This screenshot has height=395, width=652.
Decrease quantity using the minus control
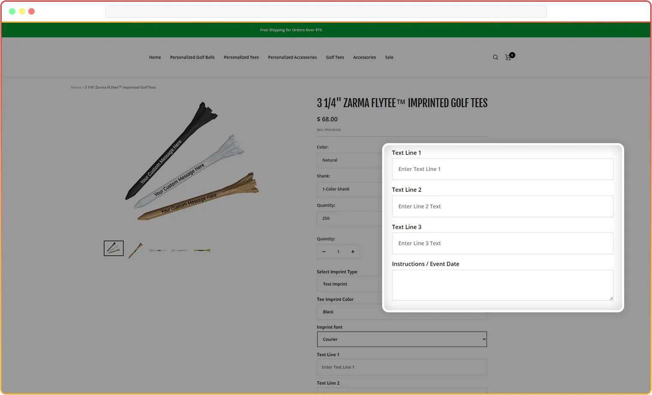324,251
